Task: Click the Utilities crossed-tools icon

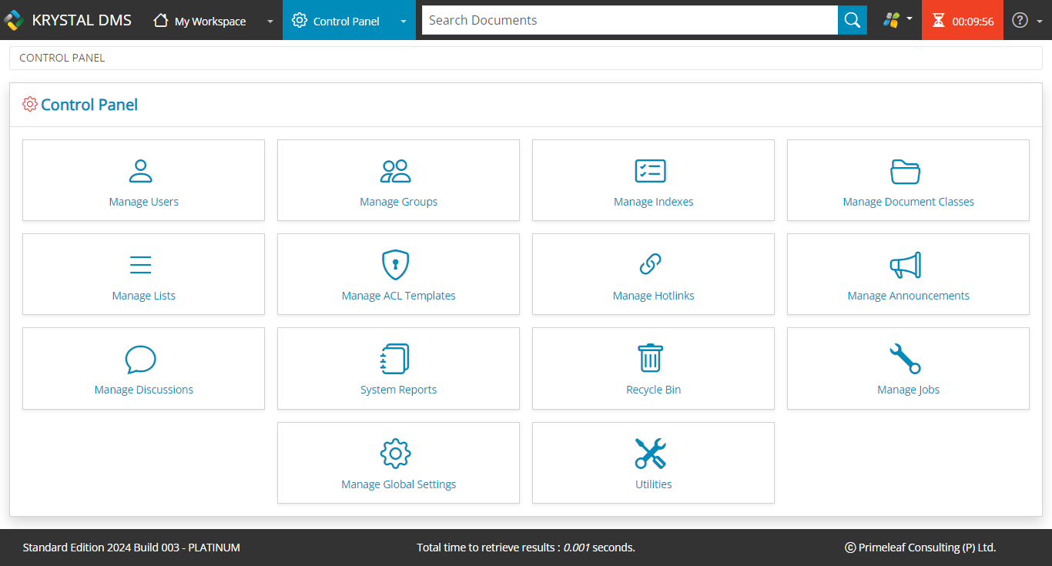Action: click(x=652, y=453)
